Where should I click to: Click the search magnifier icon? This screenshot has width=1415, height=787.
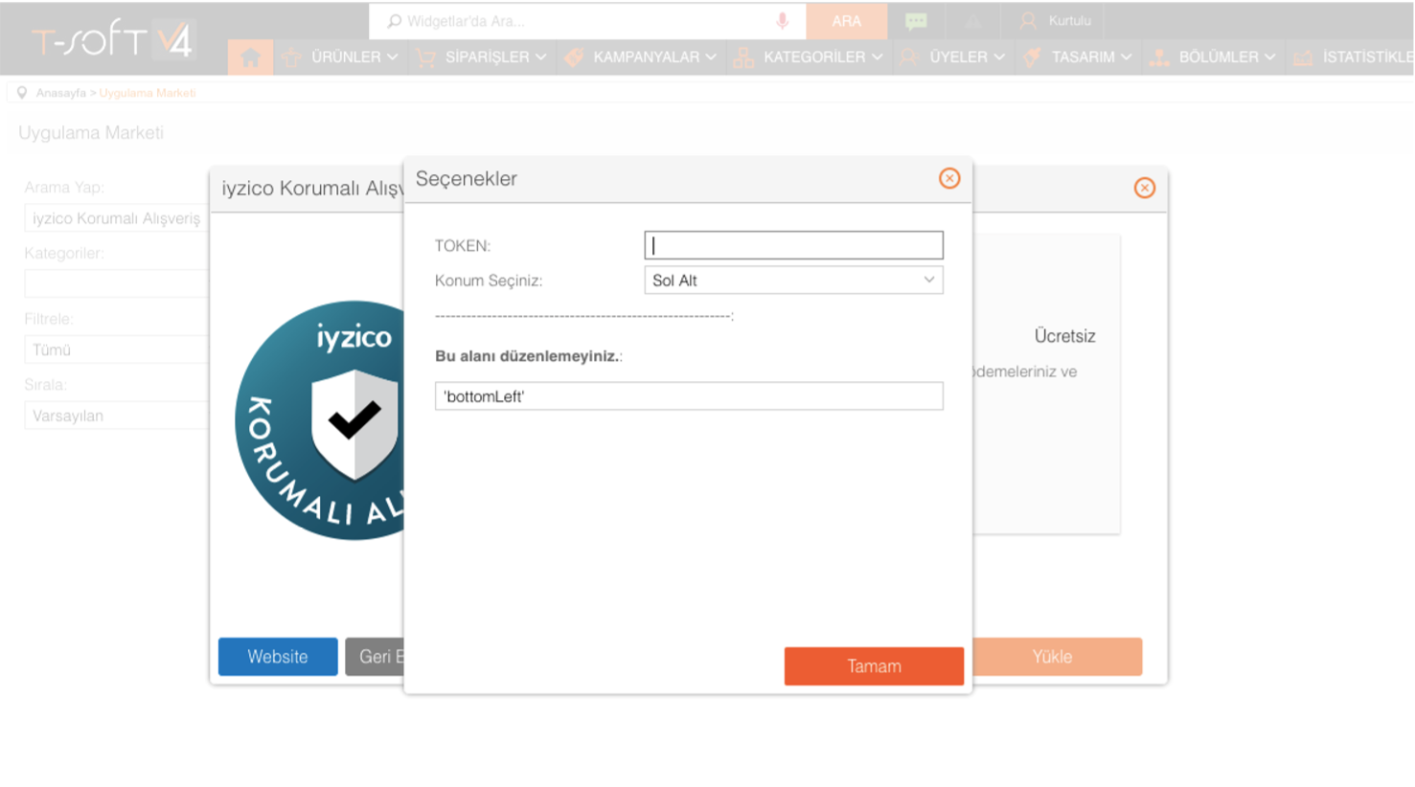(394, 21)
